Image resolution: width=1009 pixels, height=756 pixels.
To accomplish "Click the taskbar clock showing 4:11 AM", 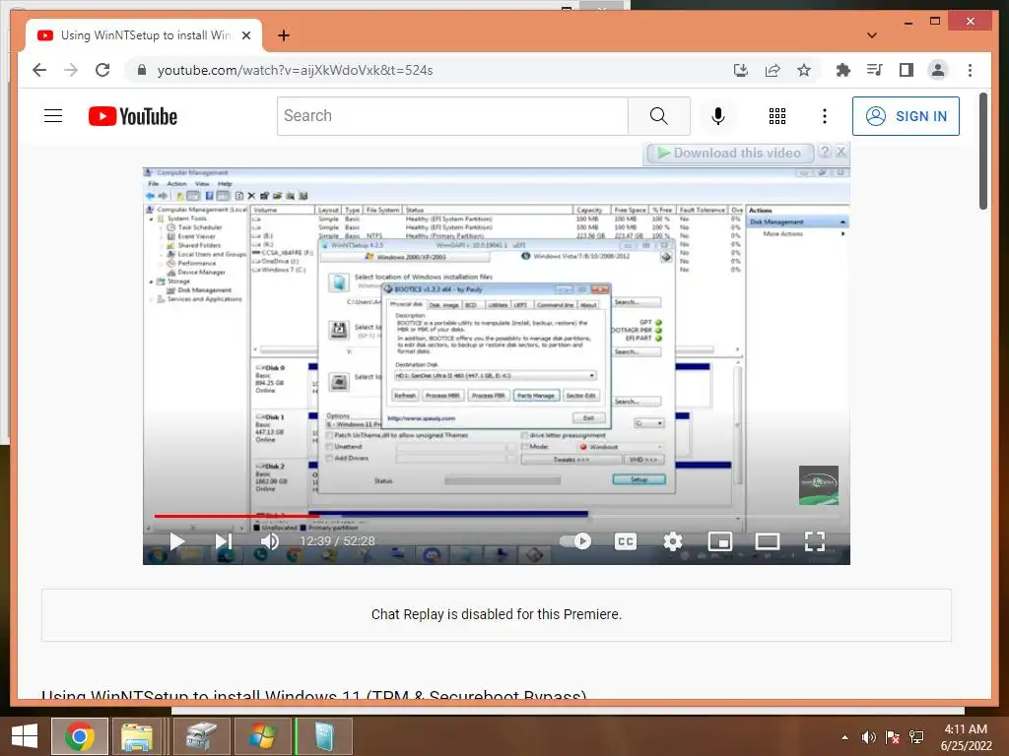I will [966, 736].
